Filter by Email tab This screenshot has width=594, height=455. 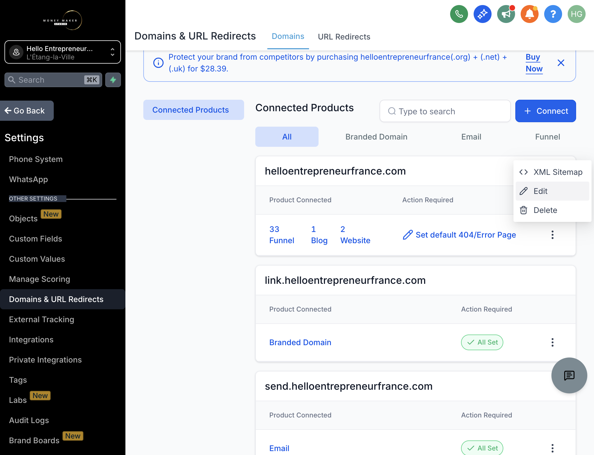(471, 137)
